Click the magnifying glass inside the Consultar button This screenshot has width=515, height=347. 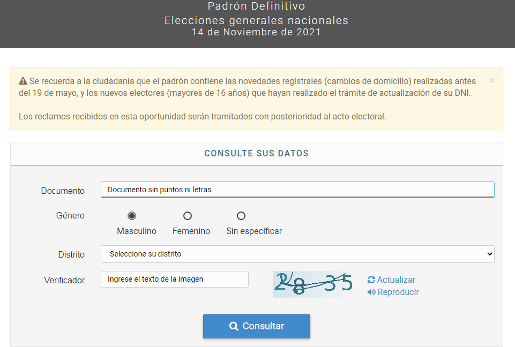233,326
